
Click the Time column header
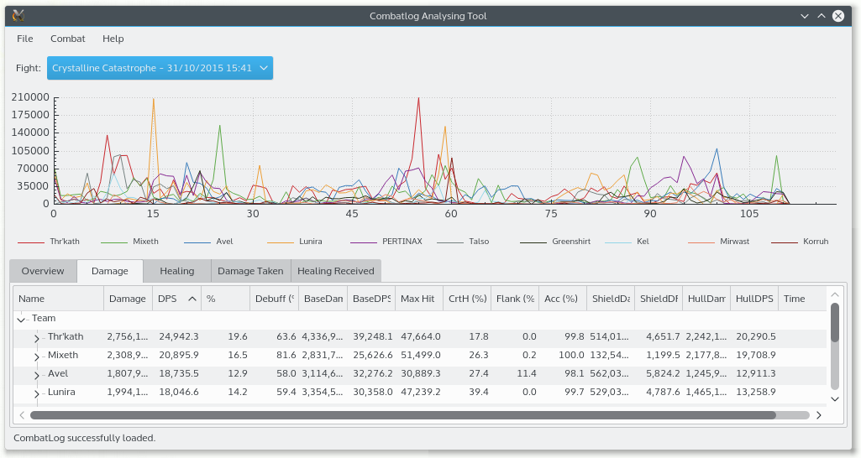[x=802, y=299]
